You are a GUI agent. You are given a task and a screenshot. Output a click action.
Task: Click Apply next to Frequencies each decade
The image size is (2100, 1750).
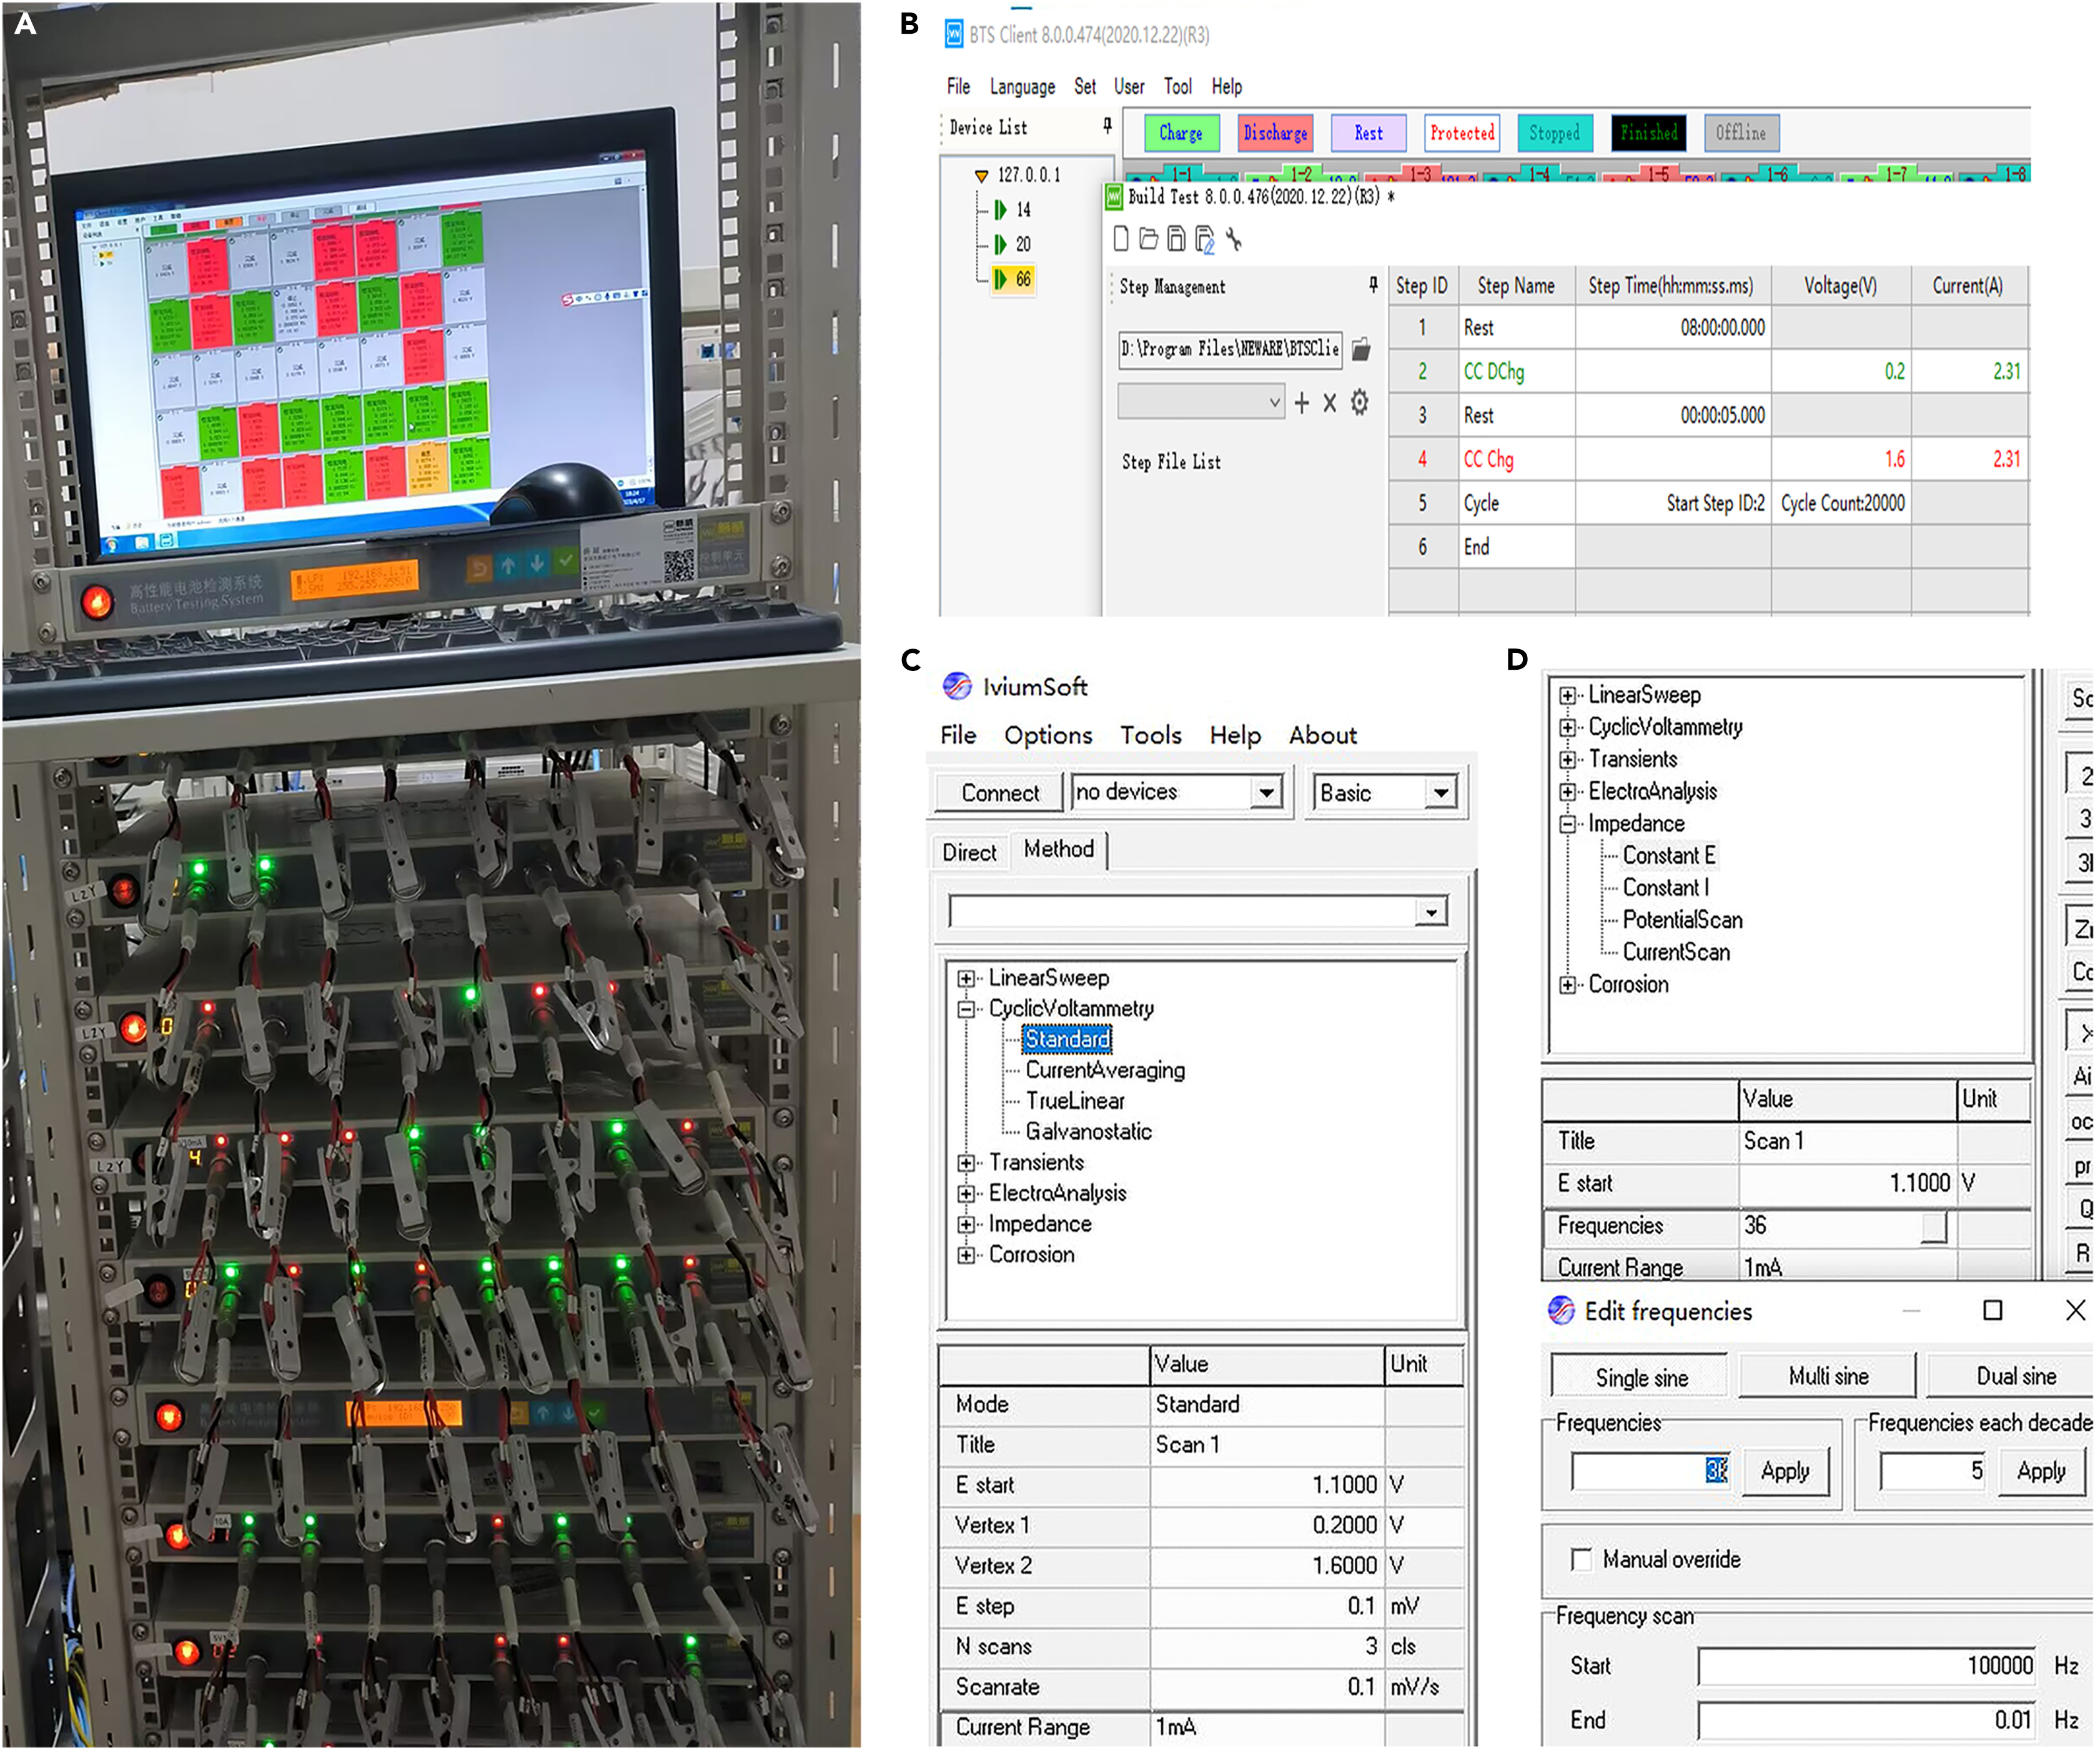pyautogui.click(x=2040, y=1471)
